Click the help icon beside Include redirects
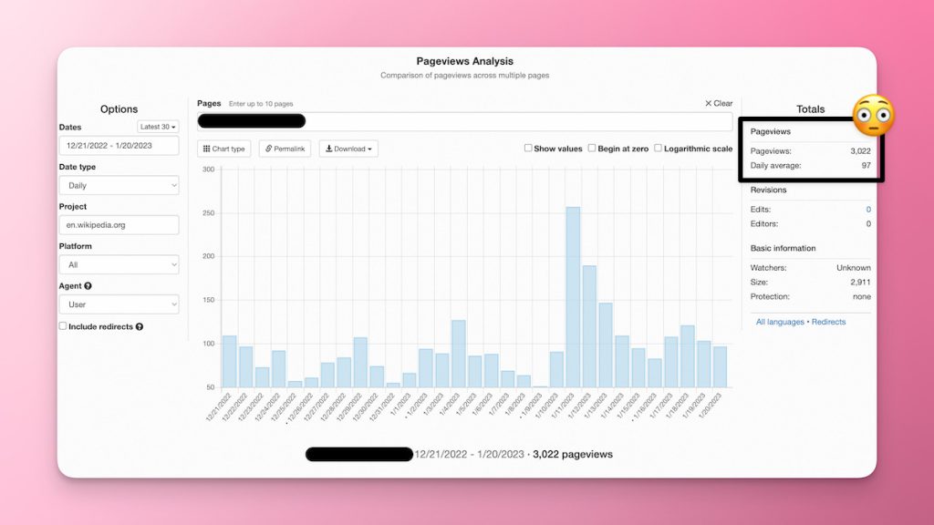Viewport: 934px width, 525px height. point(140,326)
